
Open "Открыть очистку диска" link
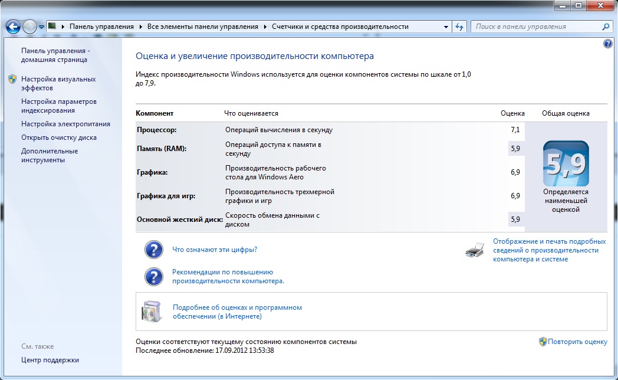coord(59,137)
